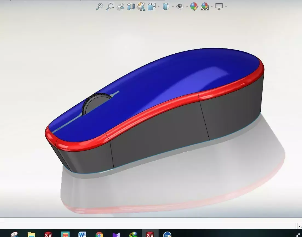Toggle the Hide/Show Items eye icon

(x=180, y=7)
